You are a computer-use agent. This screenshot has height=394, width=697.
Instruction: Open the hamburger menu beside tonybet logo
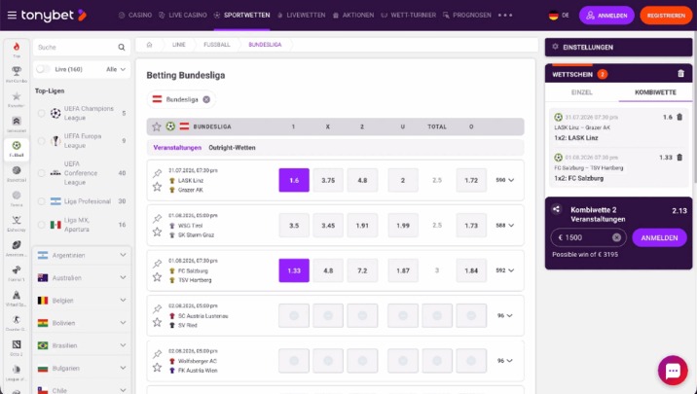tap(12, 16)
